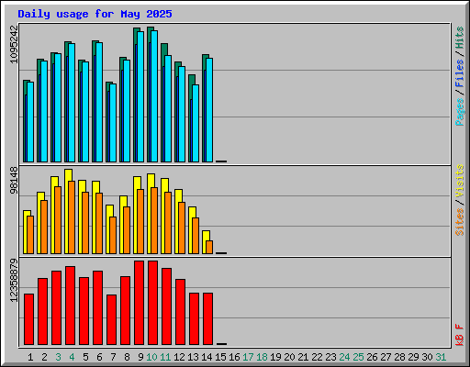
Task: Select the 1095242 hits axis value
Action: click(x=14, y=45)
